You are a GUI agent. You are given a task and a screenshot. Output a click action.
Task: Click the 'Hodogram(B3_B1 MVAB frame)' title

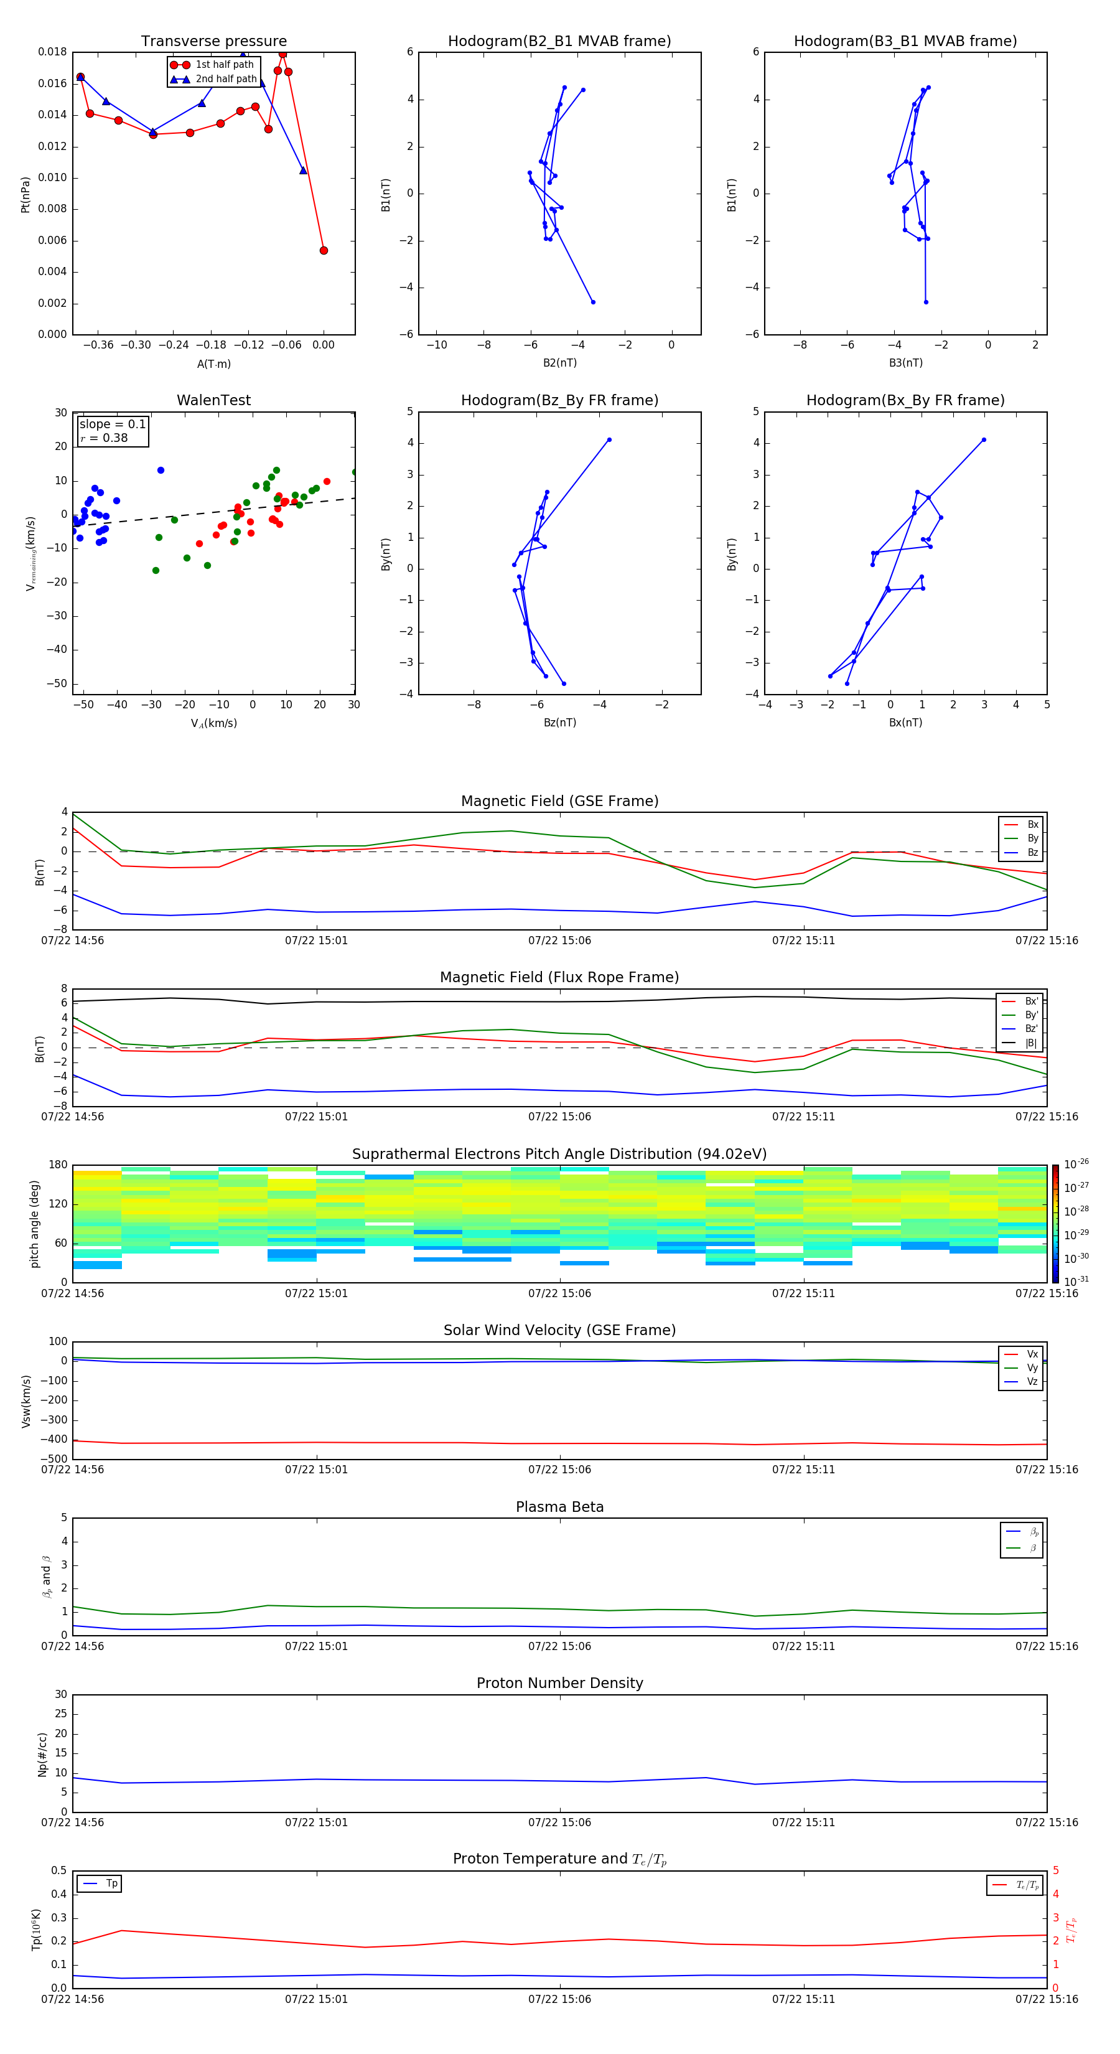905,40
